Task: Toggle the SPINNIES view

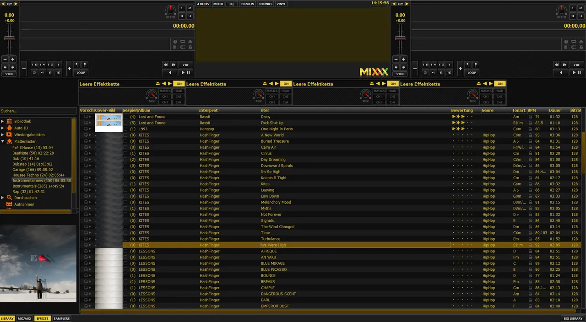Action: tap(266, 4)
